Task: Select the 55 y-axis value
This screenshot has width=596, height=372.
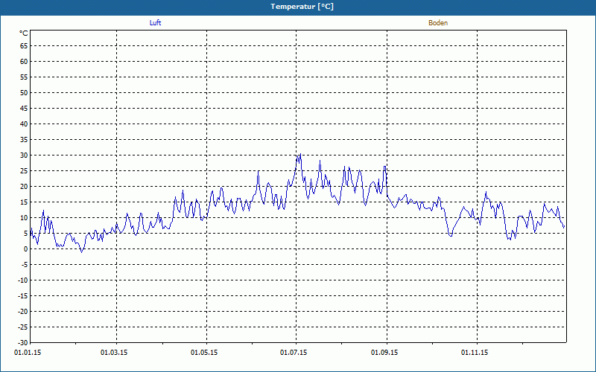Action: coord(24,77)
